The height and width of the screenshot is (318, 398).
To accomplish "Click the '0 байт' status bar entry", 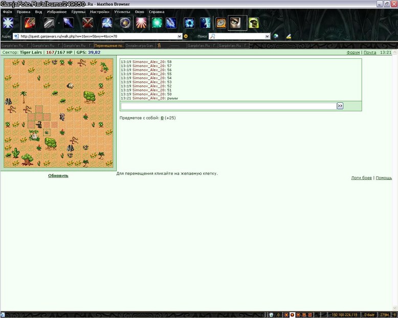I will (369, 315).
